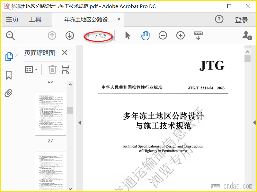Switch to 主页 tab
Image resolution: width=257 pixels, height=192 pixels.
12,20
